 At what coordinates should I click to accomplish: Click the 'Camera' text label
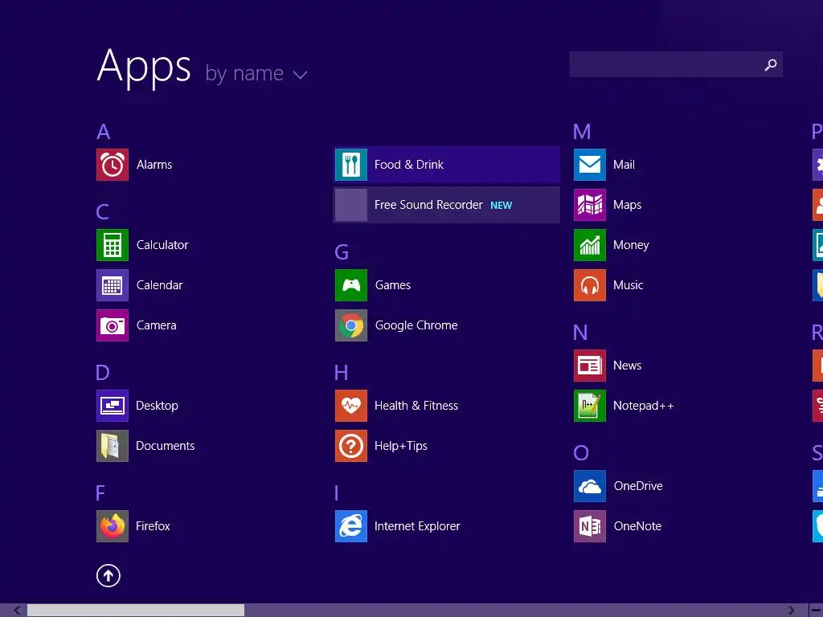coord(157,325)
